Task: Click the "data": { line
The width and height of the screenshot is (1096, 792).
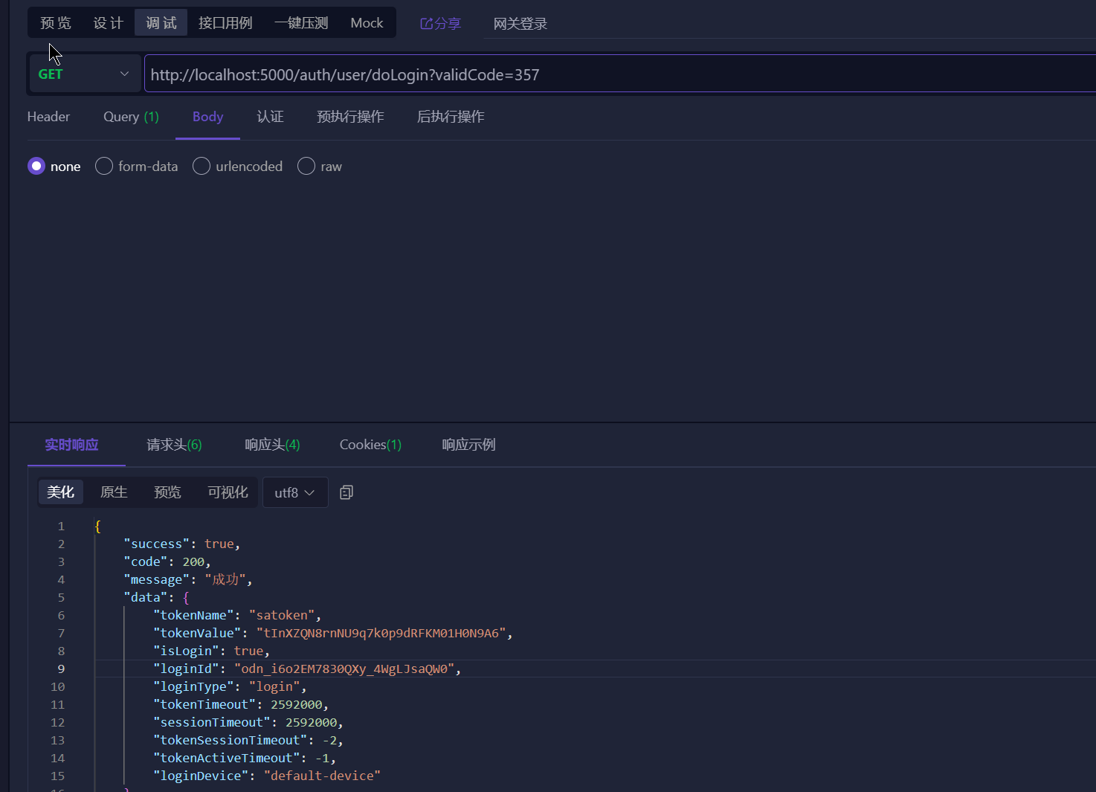Action: point(156,597)
